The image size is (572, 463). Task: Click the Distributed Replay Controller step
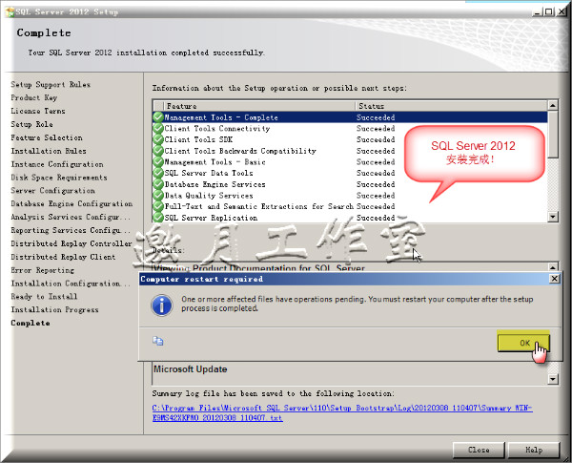pyautogui.click(x=71, y=243)
